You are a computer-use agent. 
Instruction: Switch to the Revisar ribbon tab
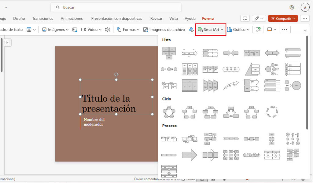tap(156, 18)
